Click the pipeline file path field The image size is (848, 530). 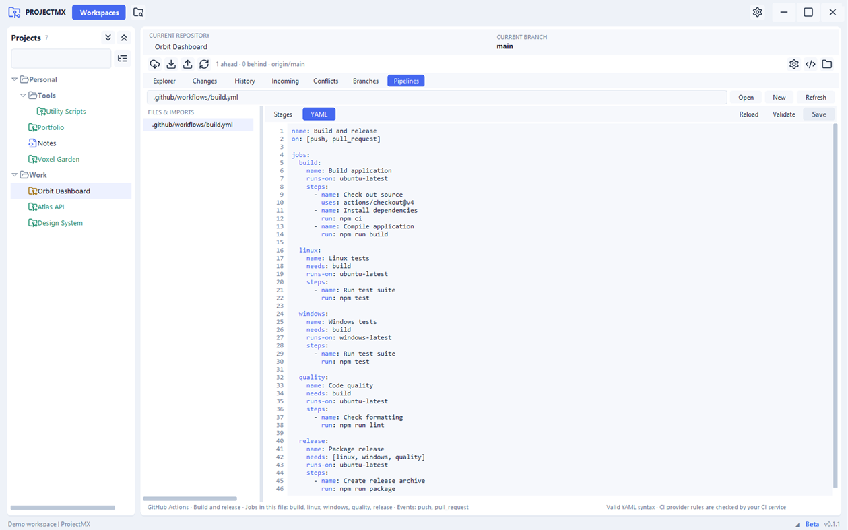437,98
